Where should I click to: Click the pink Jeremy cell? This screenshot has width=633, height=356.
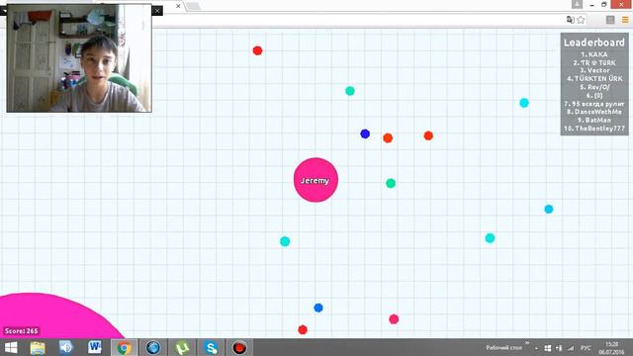[x=316, y=180]
